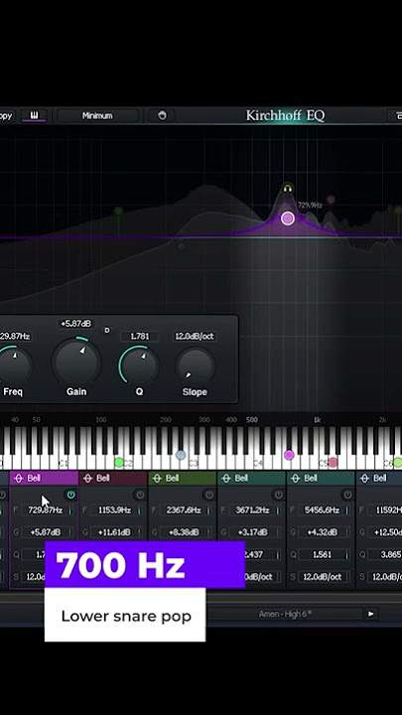The image size is (402, 715).
Task: Open the Bell type dropdown of the 729.87Hz band
Action: 44,479
